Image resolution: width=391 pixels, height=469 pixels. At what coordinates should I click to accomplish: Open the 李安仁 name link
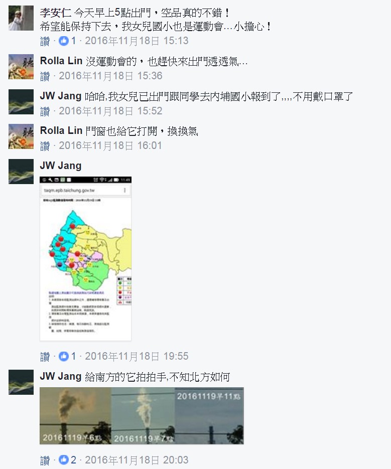[55, 13]
